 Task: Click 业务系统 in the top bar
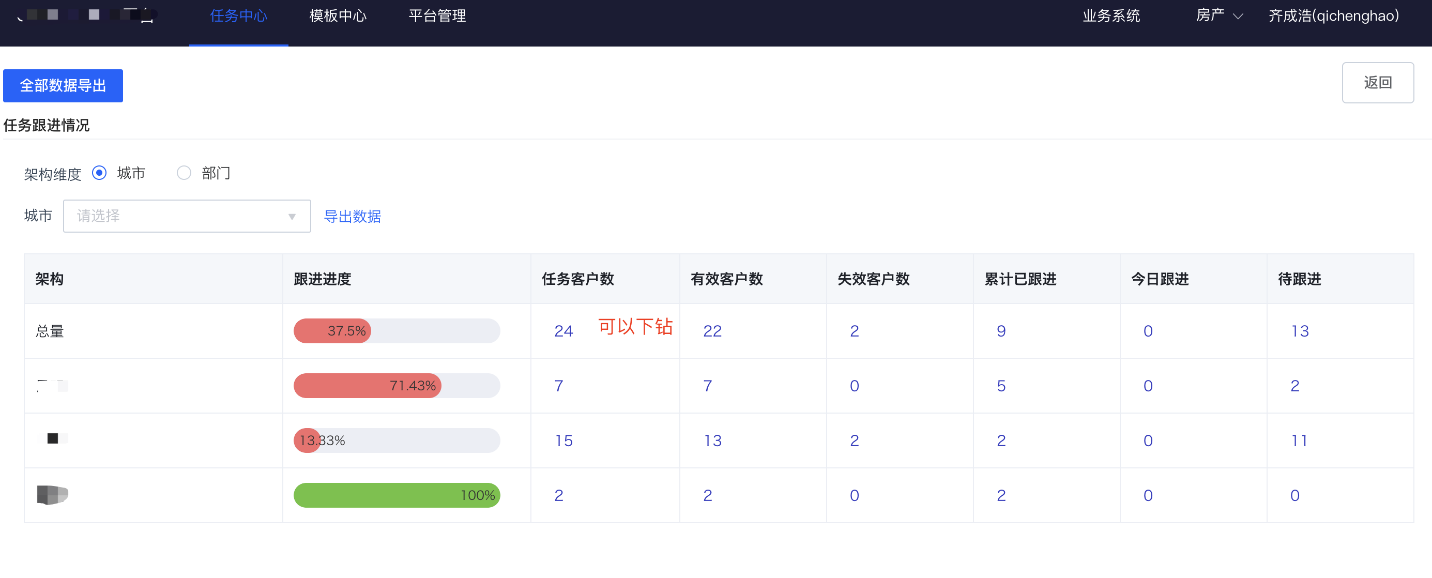pos(1111,16)
